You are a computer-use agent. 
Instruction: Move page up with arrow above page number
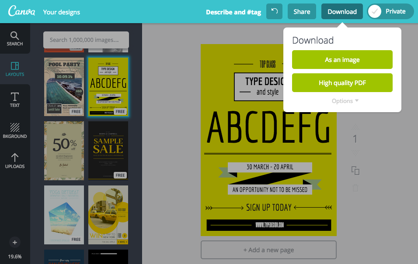coord(355,127)
